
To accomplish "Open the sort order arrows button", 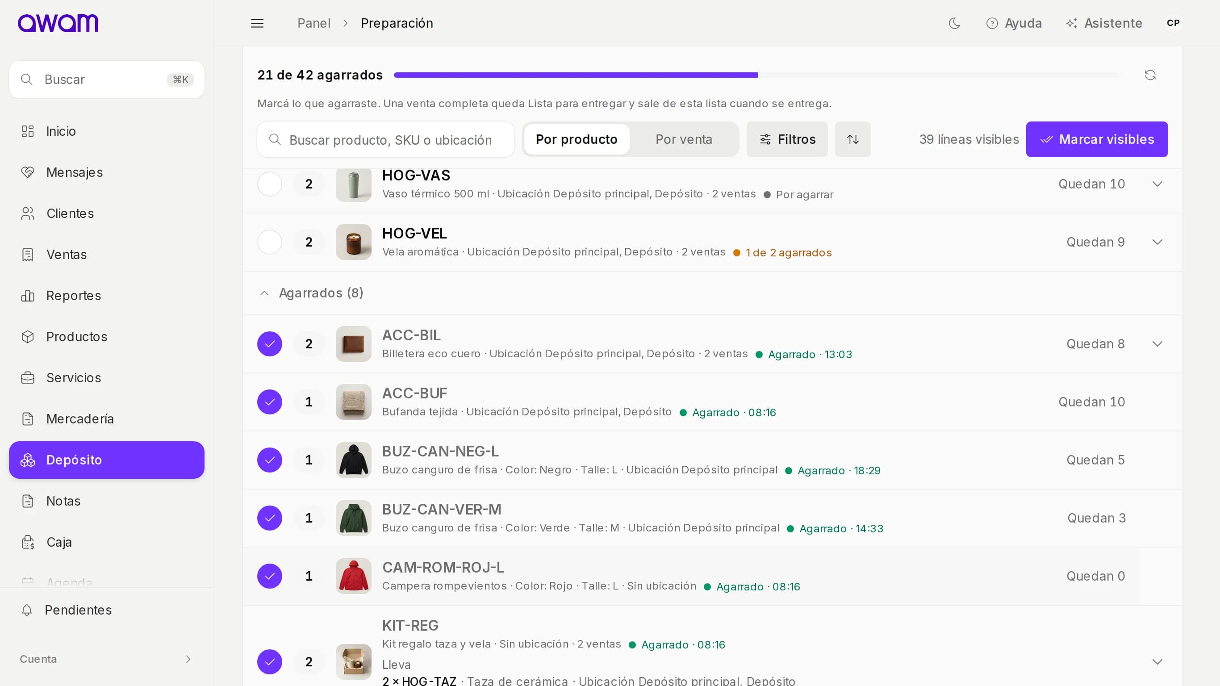I will [x=852, y=139].
